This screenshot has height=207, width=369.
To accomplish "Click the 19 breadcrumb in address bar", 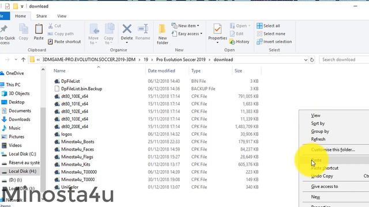I will click(x=146, y=60).
